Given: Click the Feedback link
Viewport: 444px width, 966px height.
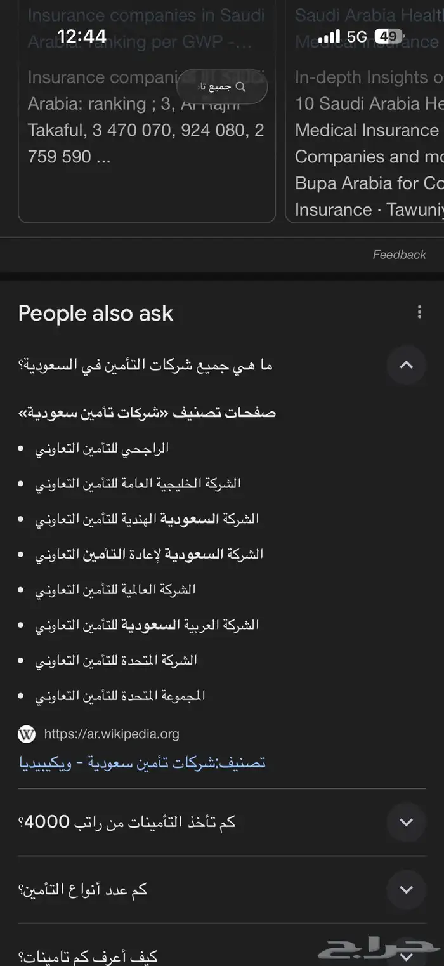Looking at the screenshot, I should click(399, 255).
